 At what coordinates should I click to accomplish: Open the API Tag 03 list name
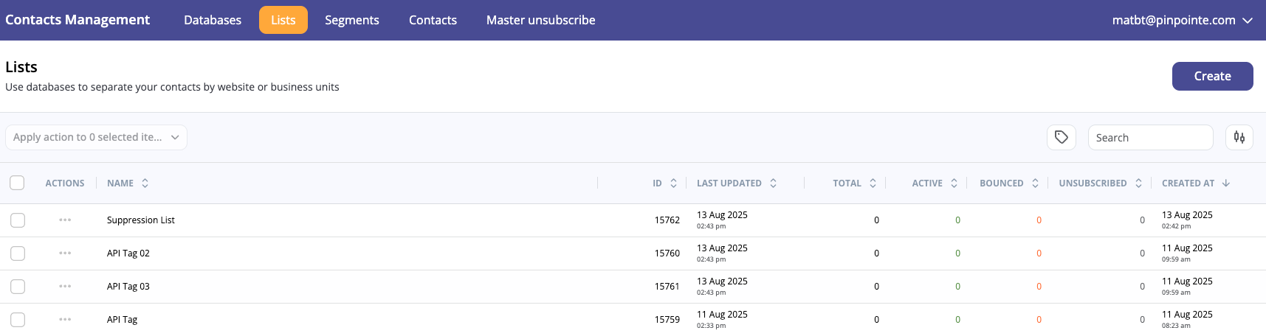click(x=128, y=287)
